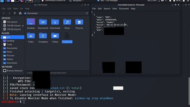Go back in File Manager
The image size is (190, 107).
[x=4, y=13]
